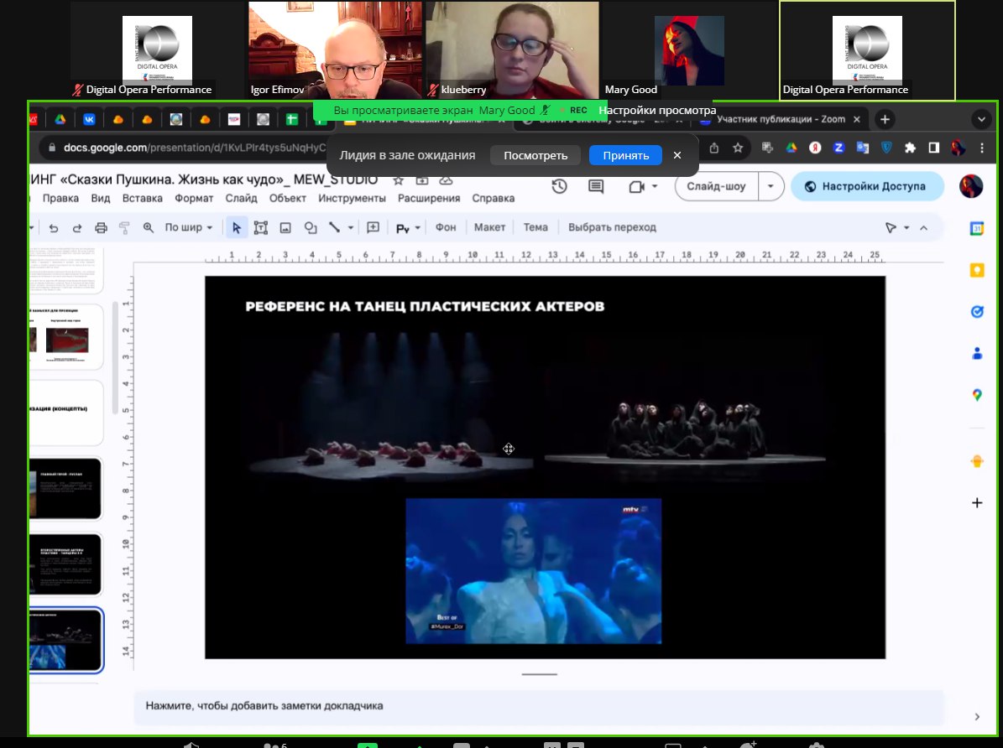Image resolution: width=1003 pixels, height=748 pixels.
Task: Open the zoom magnifier tool
Action: click(x=149, y=227)
